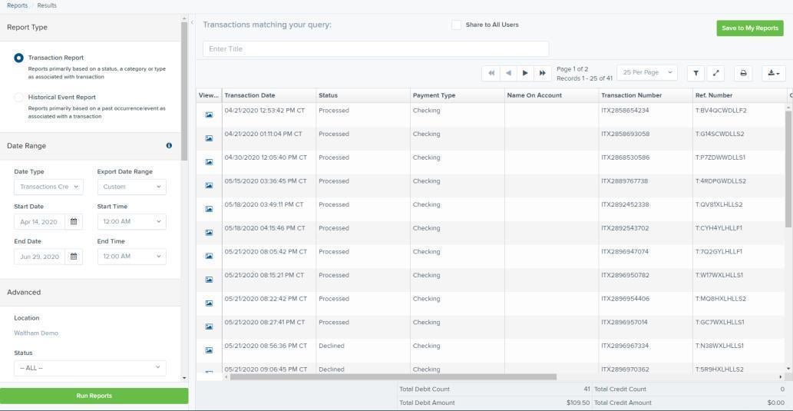Screen dimensions: 793x411
Task: Select date 04/30/2020 12:05:40 PM CT
Action: (266, 157)
